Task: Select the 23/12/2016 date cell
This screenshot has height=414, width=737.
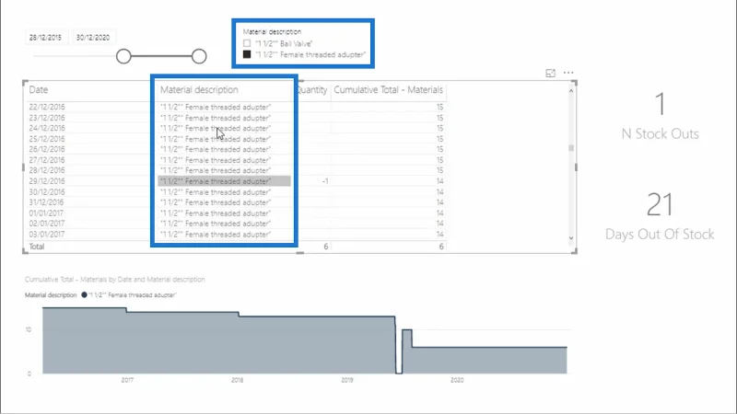Action: 47,118
